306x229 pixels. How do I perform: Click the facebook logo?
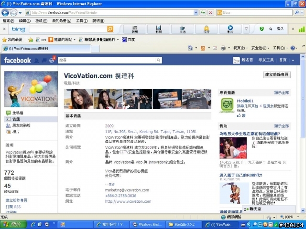click(x=17, y=61)
